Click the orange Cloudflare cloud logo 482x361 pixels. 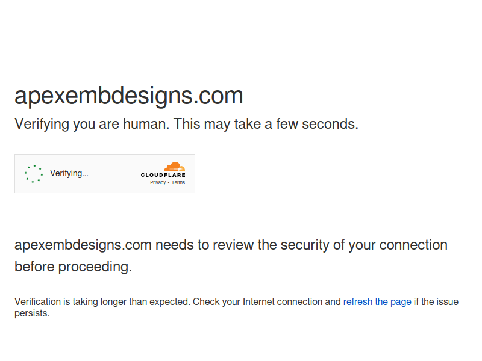(174, 167)
